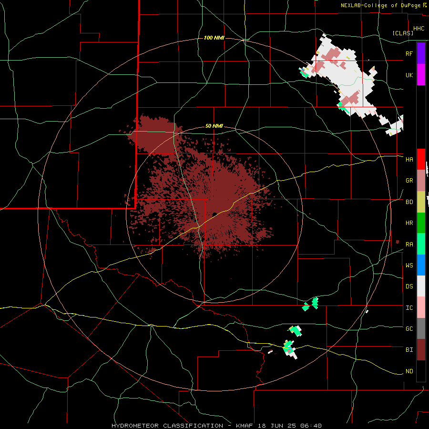Click the GR legend label
This screenshot has width=429, height=429.
tap(409, 181)
